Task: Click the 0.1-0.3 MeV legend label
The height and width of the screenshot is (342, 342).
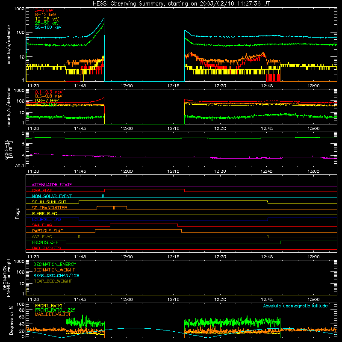Action: click(49, 92)
